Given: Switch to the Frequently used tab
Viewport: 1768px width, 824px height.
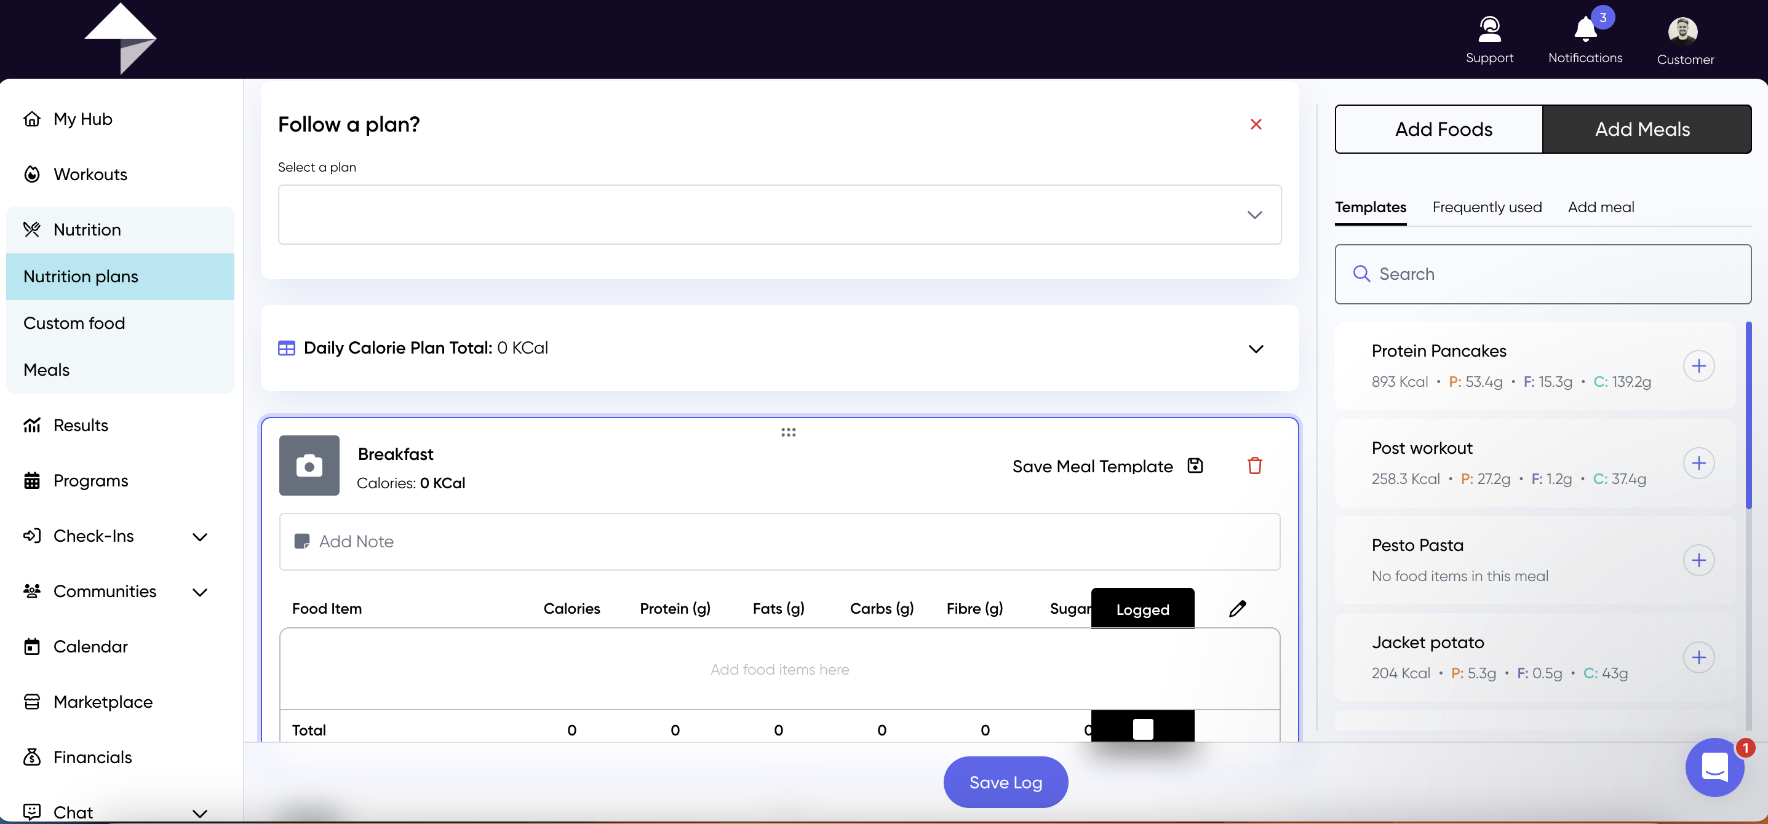Looking at the screenshot, I should [x=1487, y=207].
